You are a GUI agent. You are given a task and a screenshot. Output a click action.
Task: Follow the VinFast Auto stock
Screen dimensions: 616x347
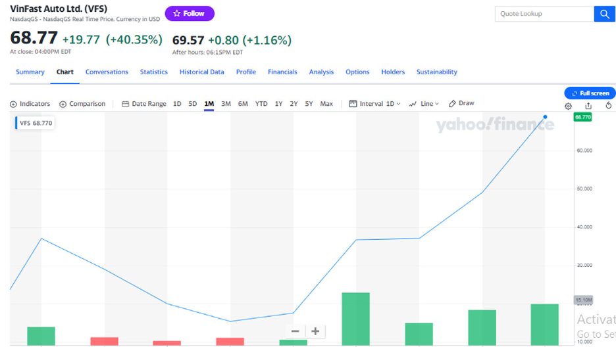pos(190,13)
